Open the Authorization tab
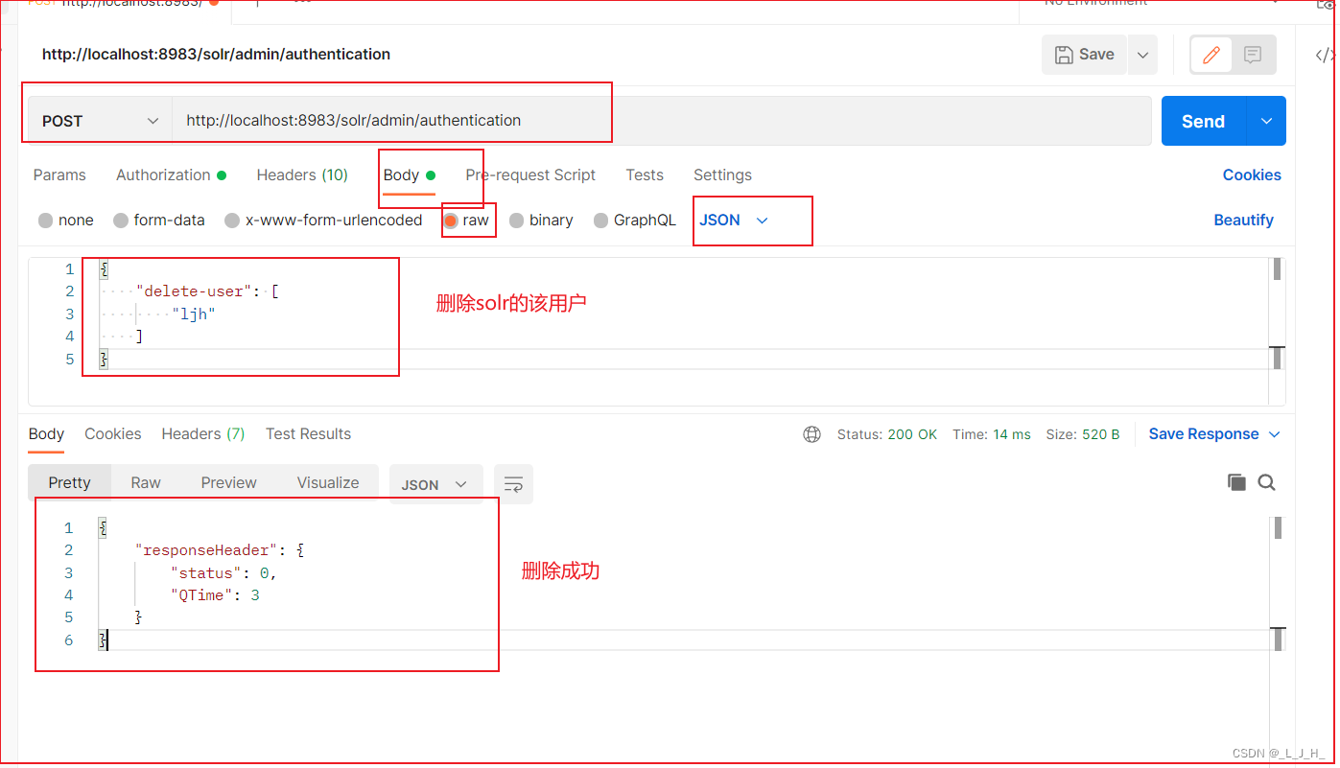Image resolution: width=1340 pixels, height=768 pixels. 171,175
